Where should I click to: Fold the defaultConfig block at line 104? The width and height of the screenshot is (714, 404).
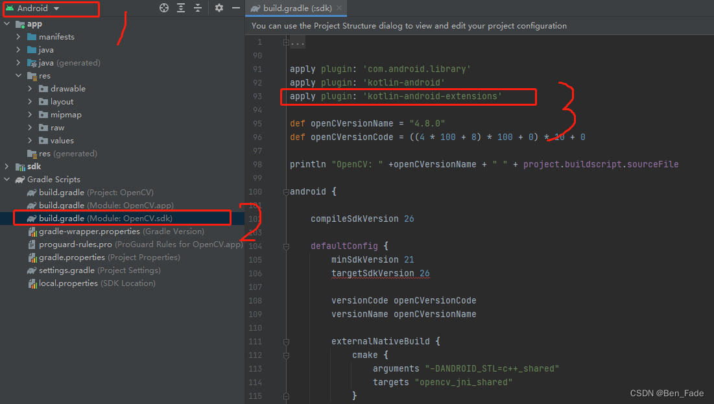[x=286, y=246]
